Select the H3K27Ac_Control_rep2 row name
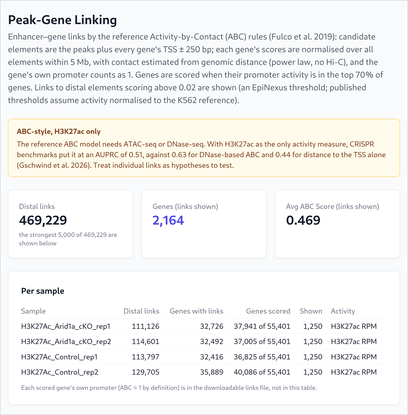Viewport: 408px width, 415px height. (x=60, y=372)
